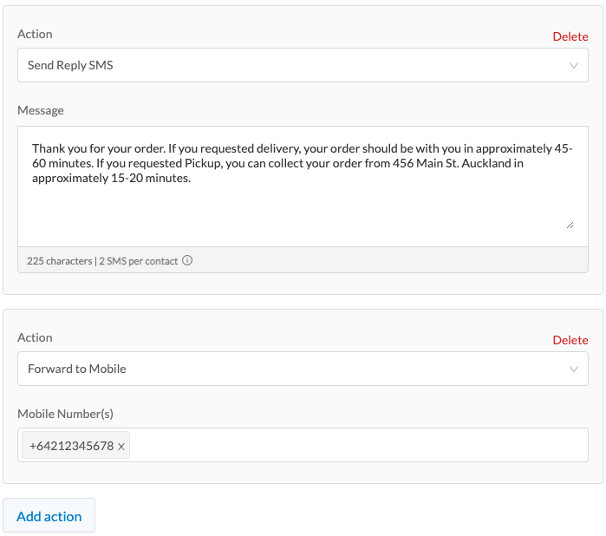Delete the Forward to Mobile action

[570, 340]
